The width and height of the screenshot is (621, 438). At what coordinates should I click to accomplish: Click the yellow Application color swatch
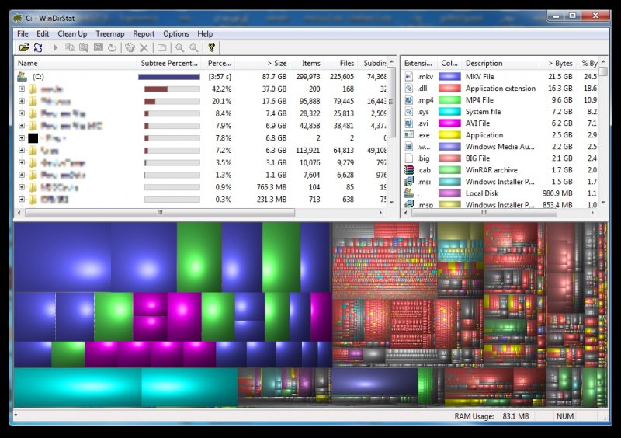point(449,135)
